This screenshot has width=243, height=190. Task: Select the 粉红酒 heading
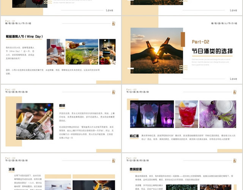(x=134, y=136)
